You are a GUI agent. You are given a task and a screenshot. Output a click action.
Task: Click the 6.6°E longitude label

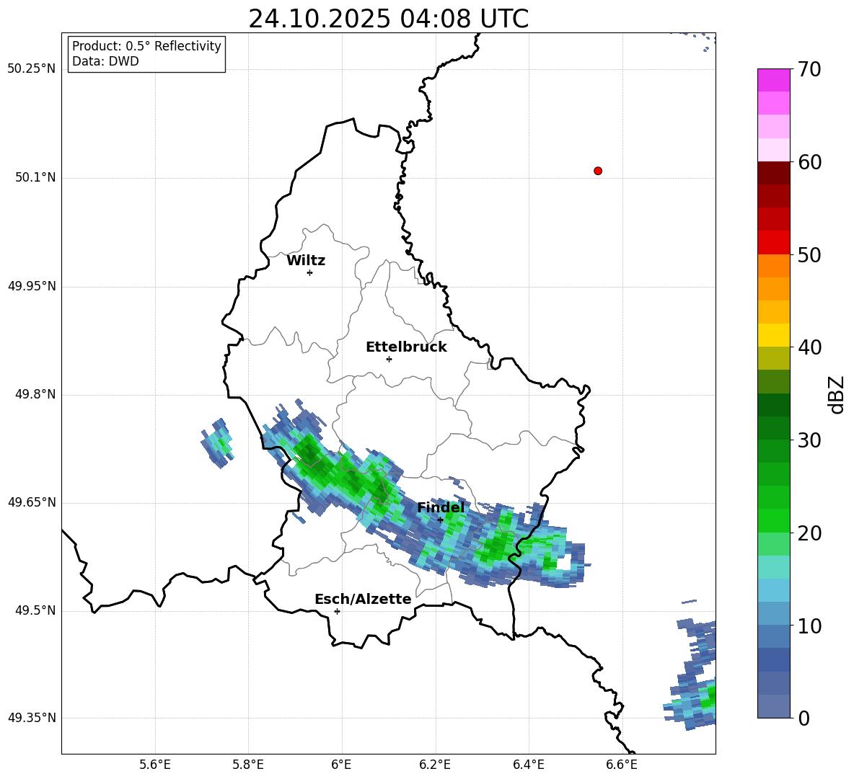coord(622,765)
